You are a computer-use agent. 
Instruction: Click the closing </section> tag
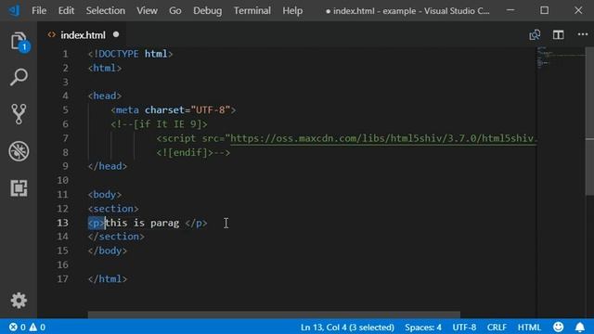(x=116, y=237)
